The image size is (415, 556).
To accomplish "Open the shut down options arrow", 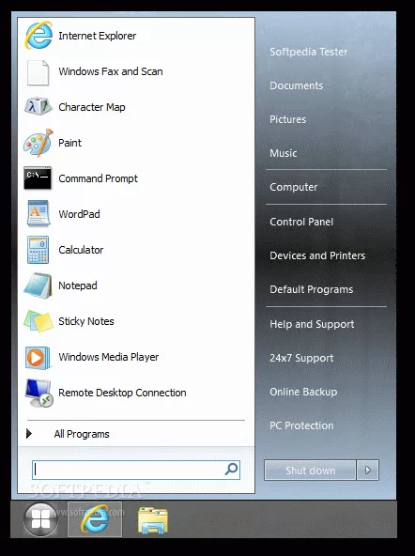I will pos(368,471).
